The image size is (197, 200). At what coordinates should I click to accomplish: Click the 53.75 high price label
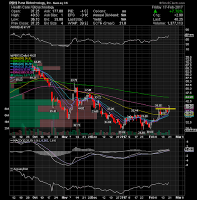point(74,80)
